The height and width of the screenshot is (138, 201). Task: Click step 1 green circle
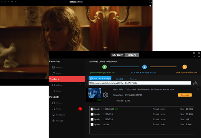click(105, 67)
